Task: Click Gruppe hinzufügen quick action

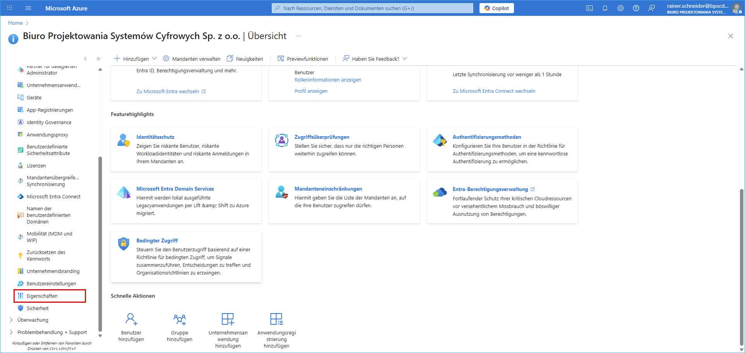Action: point(179,327)
